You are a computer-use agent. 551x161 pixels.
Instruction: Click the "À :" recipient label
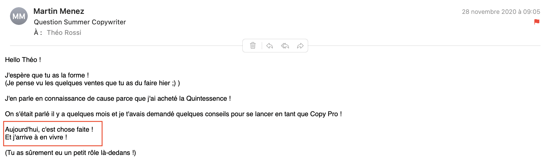tap(38, 33)
